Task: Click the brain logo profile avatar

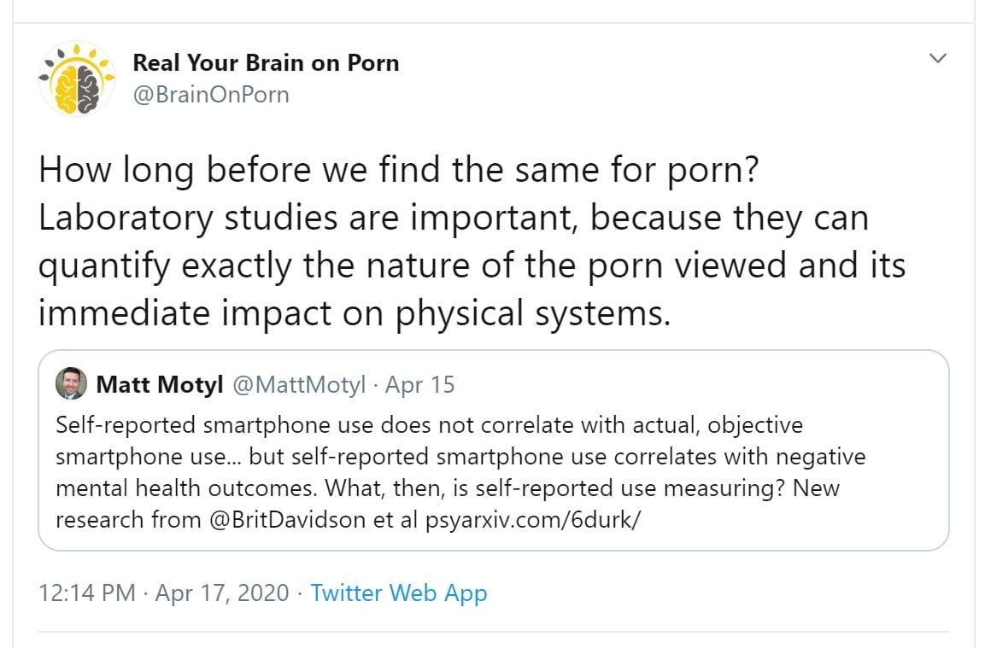Action: 76,79
